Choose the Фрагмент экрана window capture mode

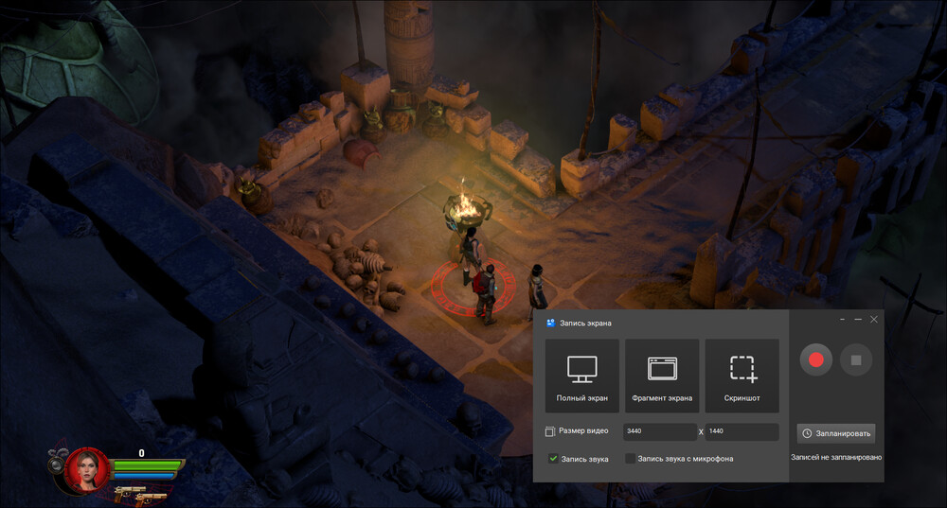click(x=662, y=376)
